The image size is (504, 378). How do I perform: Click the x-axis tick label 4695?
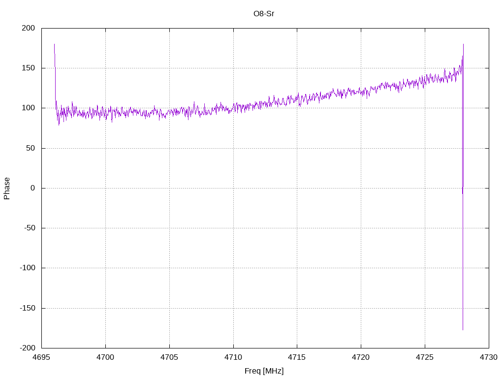click(x=41, y=357)
